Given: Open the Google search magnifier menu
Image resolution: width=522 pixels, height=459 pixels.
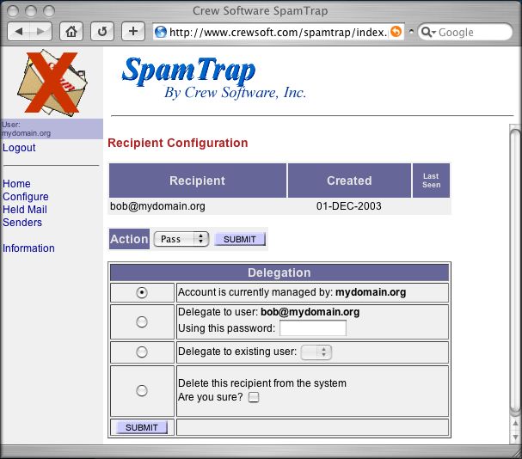Looking at the screenshot, I should [427, 32].
